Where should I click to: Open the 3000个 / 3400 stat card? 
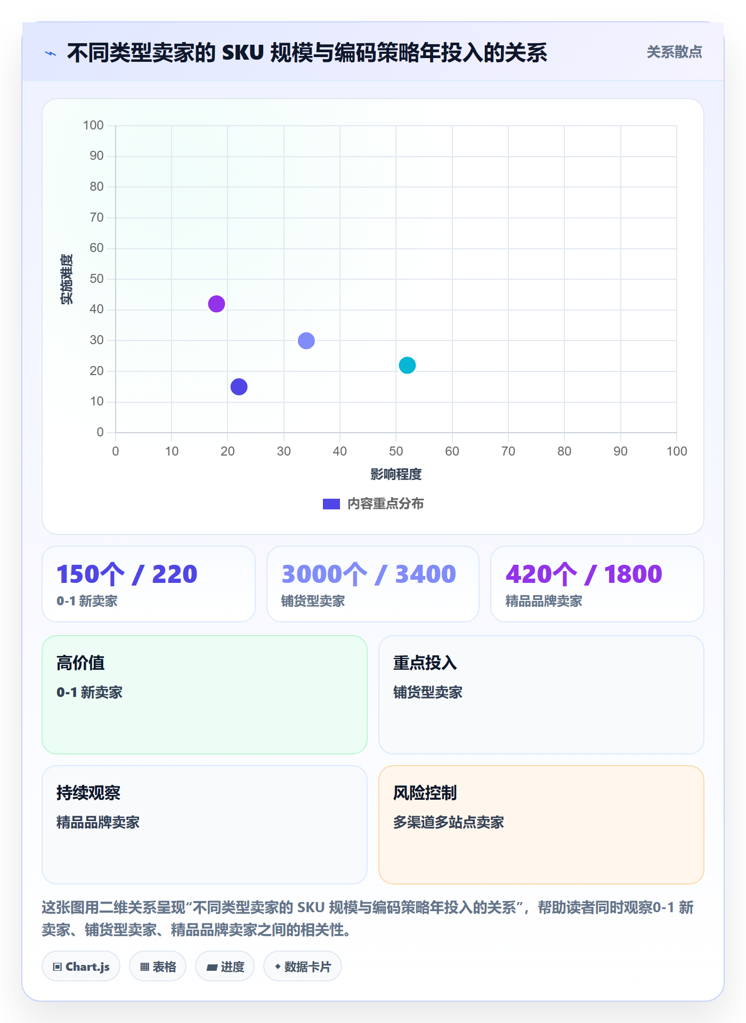373,584
